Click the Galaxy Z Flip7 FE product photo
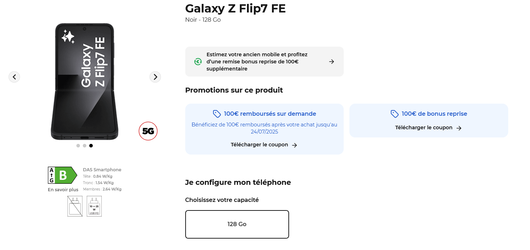The height and width of the screenshot is (250, 530). click(x=85, y=81)
